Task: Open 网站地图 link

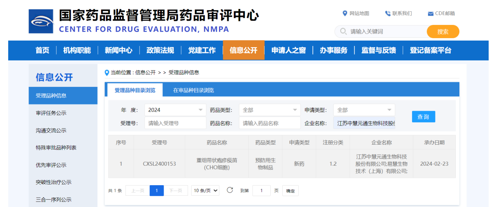Action: click(359, 13)
